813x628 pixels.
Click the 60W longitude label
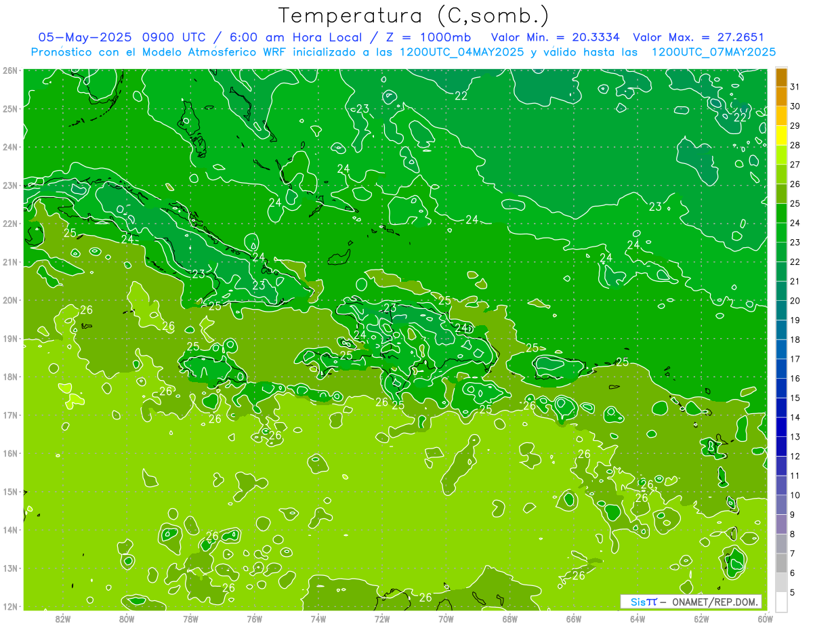766,619
